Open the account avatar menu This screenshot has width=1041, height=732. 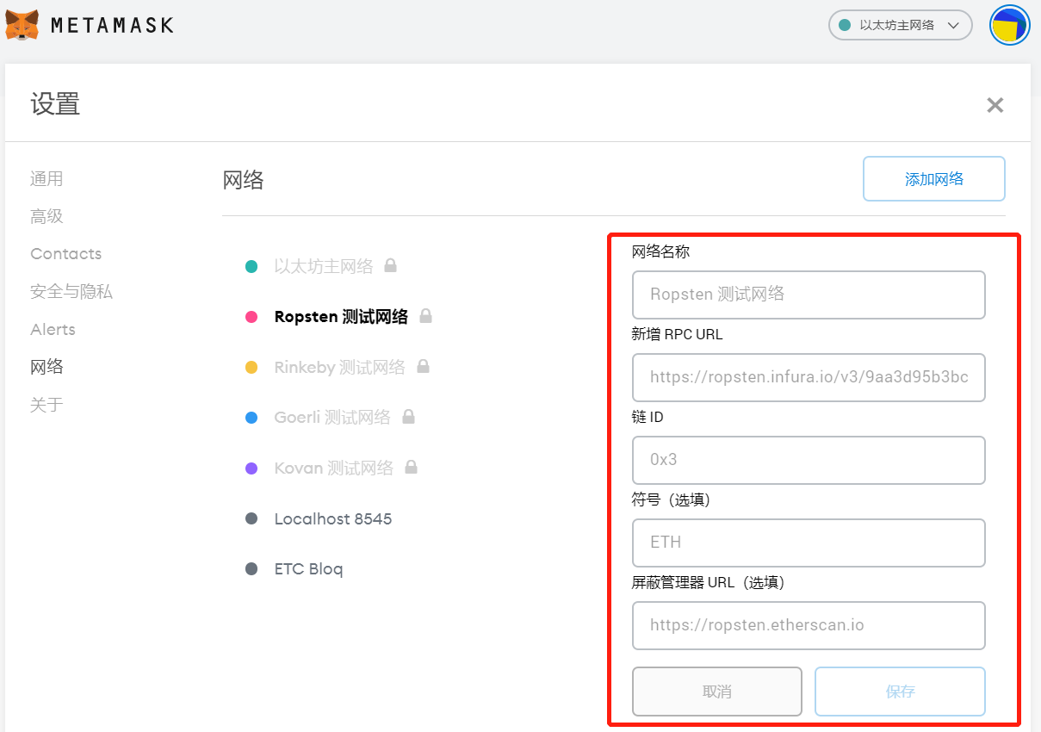tap(1010, 25)
